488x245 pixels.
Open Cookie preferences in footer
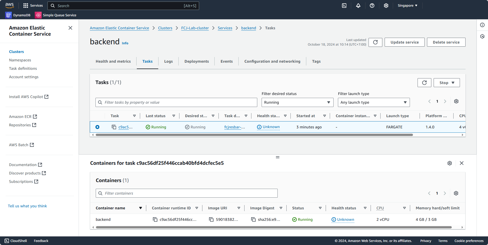pos(469,241)
